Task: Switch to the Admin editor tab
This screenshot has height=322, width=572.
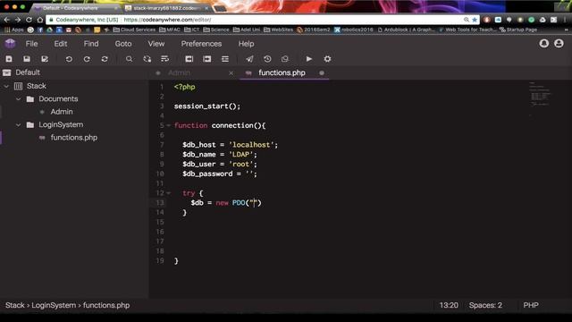Action: tap(179, 73)
